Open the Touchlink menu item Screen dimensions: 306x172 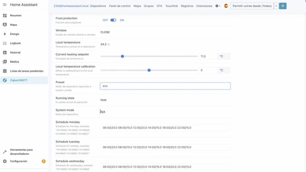[x=172, y=6]
